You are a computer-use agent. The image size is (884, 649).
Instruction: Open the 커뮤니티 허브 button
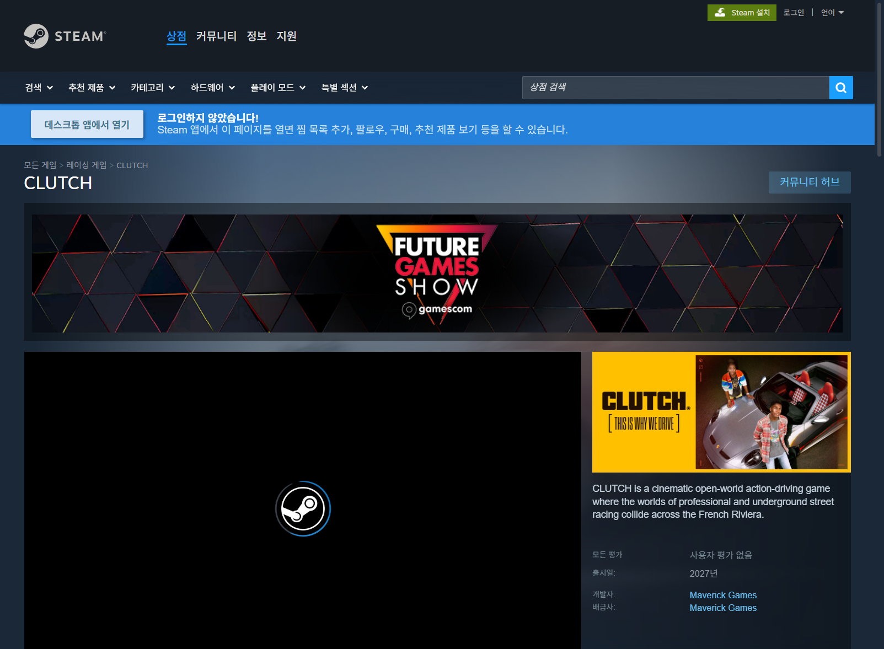[x=810, y=183]
